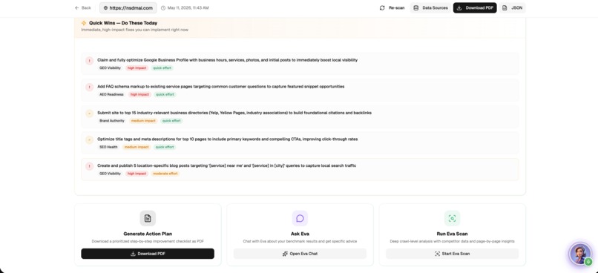Viewport: 598px width, 273px height.
Task: Go back using the Back arrow
Action: pyautogui.click(x=83, y=7)
